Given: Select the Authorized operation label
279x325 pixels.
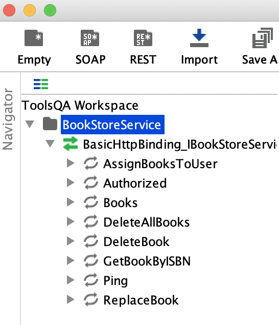Looking at the screenshot, I should 135,183.
